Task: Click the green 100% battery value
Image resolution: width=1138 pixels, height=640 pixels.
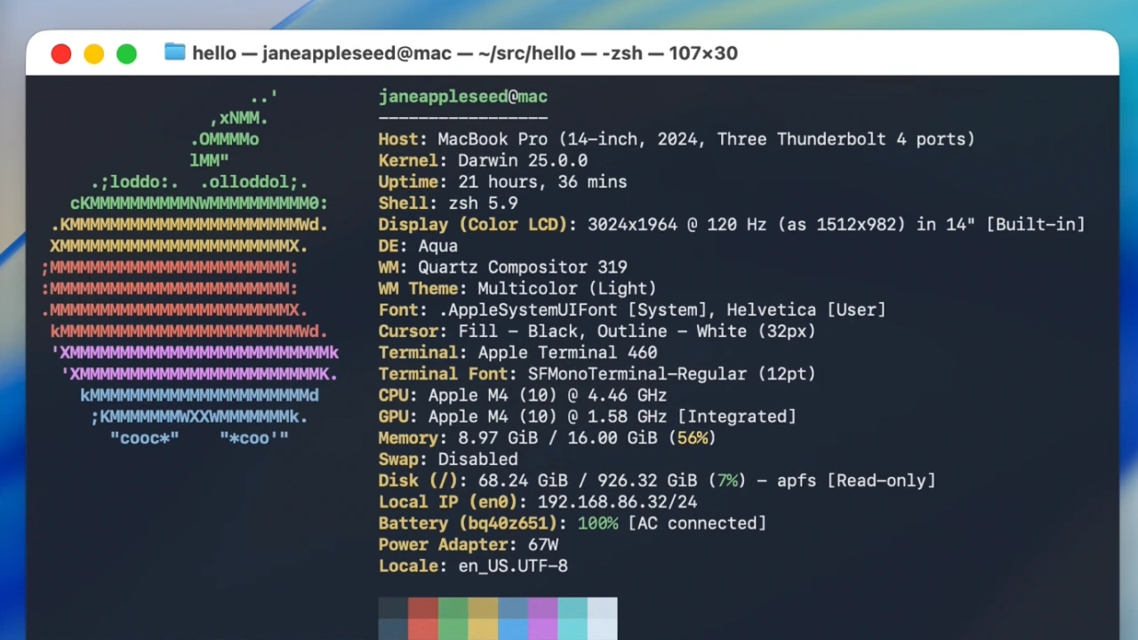Action: [597, 524]
